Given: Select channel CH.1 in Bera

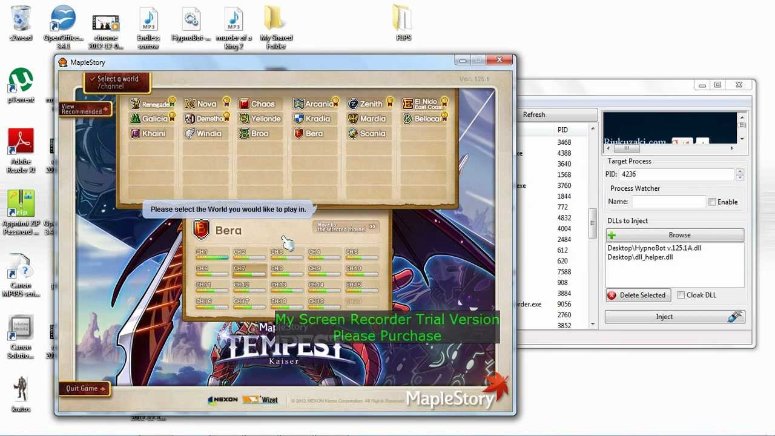Looking at the screenshot, I should click(x=212, y=254).
